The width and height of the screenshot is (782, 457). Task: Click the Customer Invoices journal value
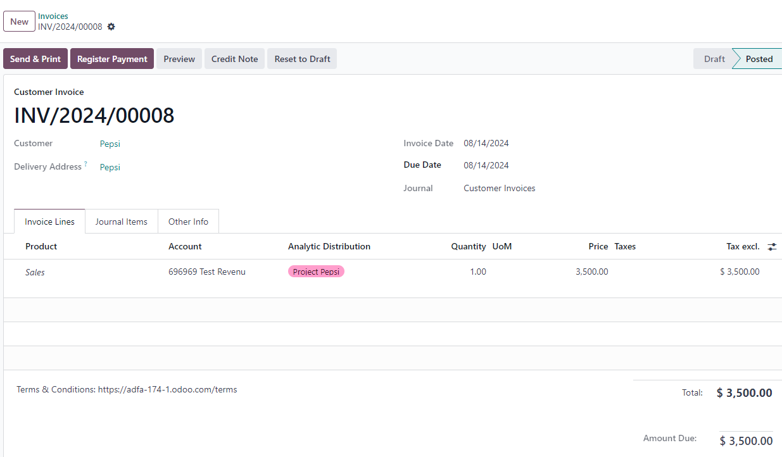[x=500, y=188]
